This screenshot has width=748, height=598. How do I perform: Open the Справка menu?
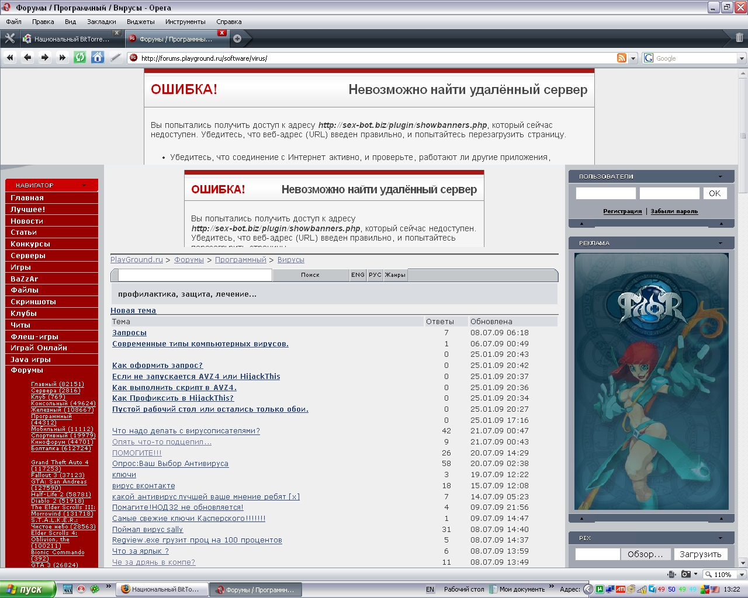click(229, 22)
